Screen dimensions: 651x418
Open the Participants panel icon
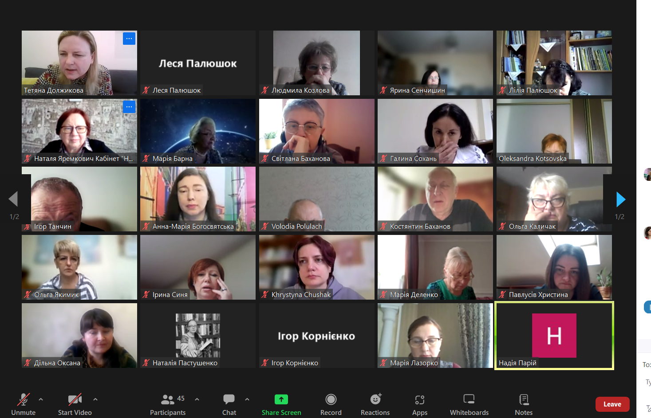168,400
